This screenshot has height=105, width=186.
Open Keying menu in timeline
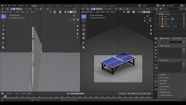click(17, 94)
